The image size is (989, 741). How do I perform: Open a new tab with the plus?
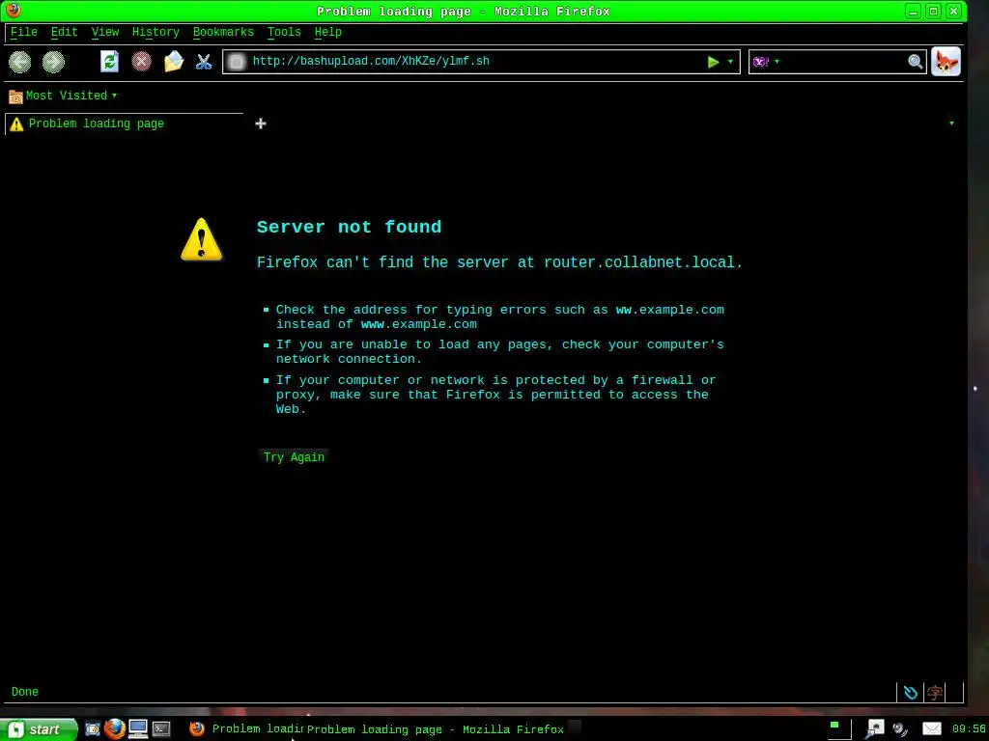(261, 123)
